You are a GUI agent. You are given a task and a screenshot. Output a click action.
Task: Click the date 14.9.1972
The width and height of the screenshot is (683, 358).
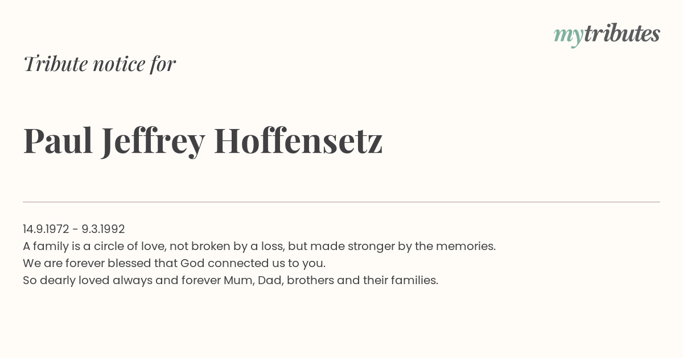[x=46, y=229]
